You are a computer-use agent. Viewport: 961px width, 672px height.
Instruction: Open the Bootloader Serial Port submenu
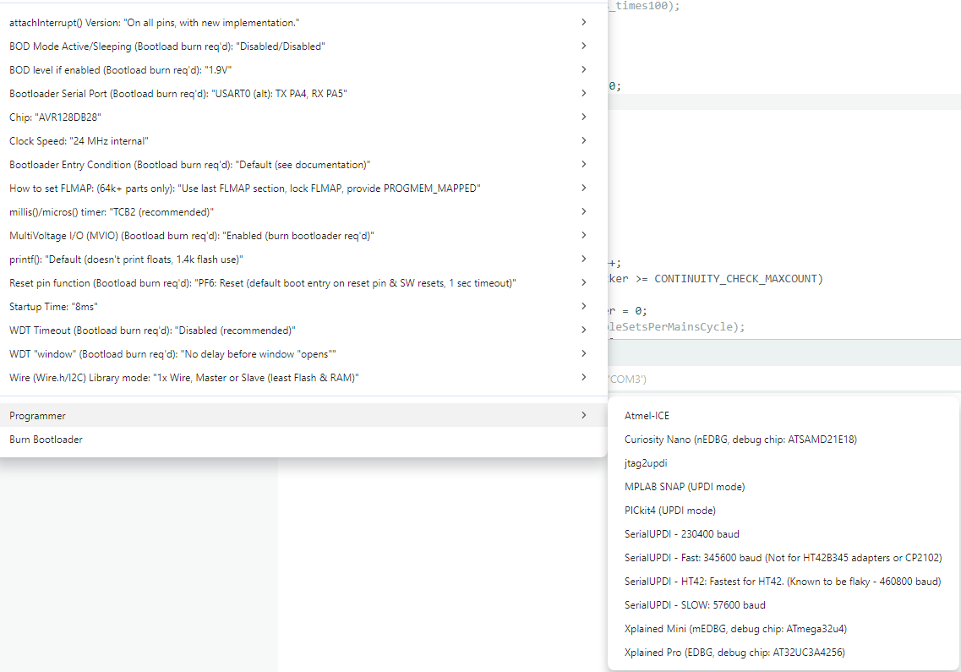(x=177, y=94)
